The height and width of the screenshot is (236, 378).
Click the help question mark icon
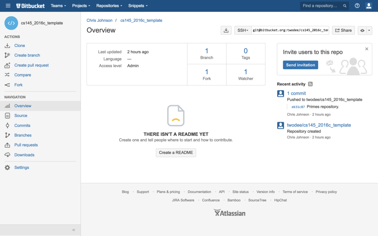(x=357, y=6)
